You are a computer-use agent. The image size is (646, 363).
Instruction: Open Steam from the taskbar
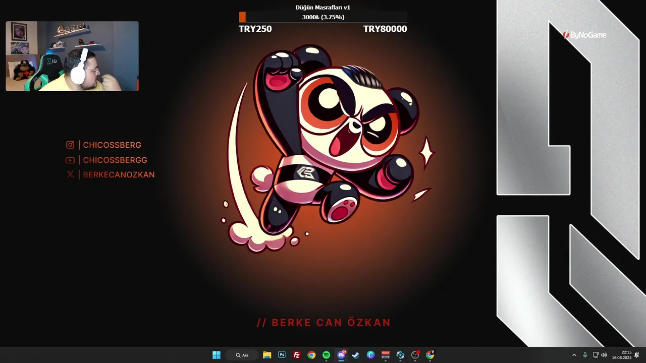click(x=356, y=355)
